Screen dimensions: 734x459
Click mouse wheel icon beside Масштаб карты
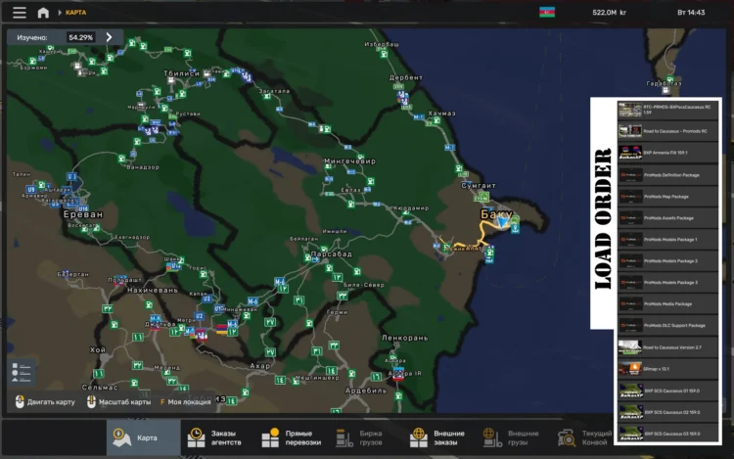pos(91,401)
